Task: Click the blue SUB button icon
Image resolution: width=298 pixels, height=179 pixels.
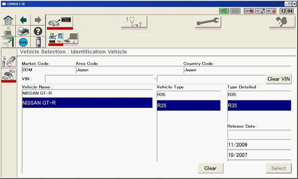Action: pyautogui.click(x=23, y=42)
